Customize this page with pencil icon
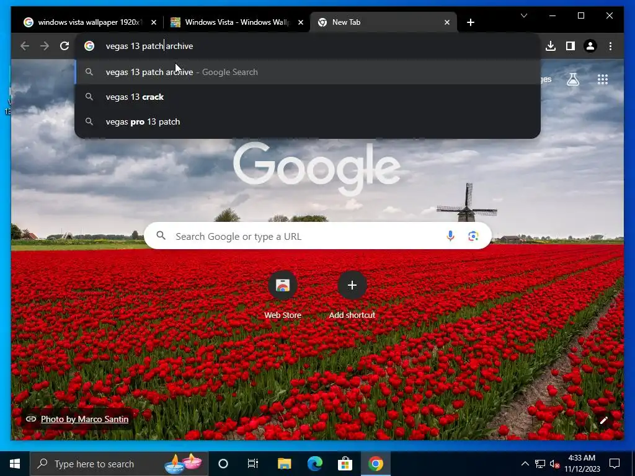The height and width of the screenshot is (476, 635). tap(603, 421)
